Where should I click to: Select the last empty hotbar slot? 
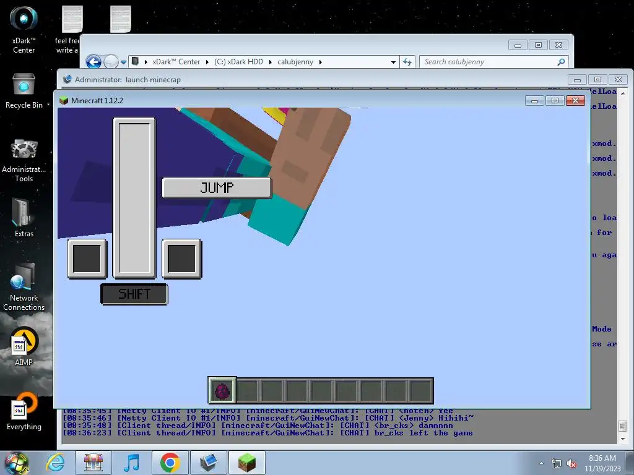pyautogui.click(x=420, y=391)
